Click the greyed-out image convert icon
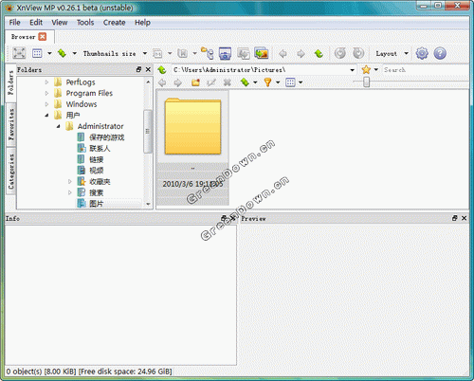Image resolution: width=474 pixels, height=381 pixels. coord(244,53)
